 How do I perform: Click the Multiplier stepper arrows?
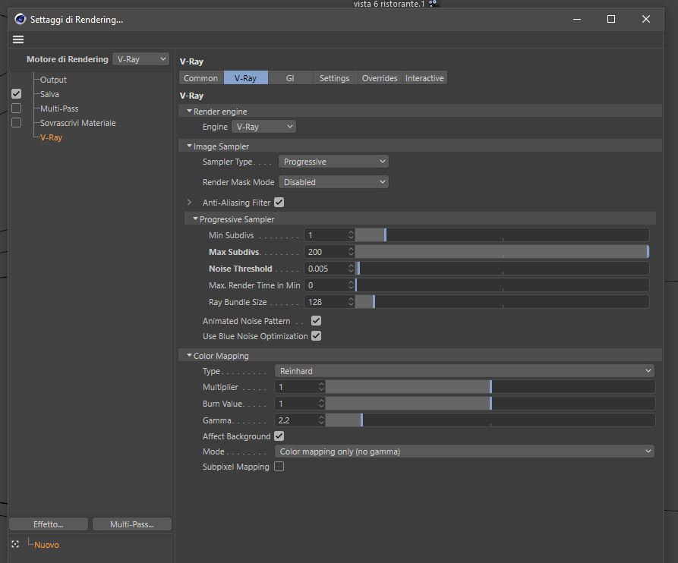coord(321,387)
